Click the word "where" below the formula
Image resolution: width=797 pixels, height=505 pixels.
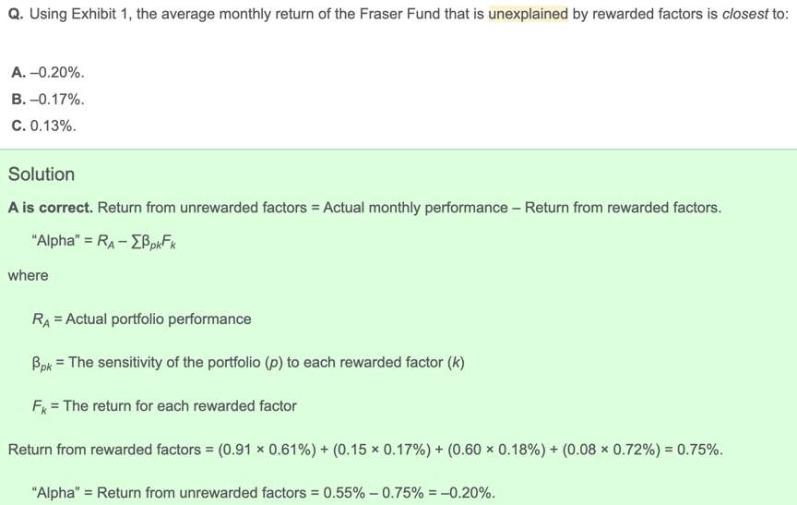[x=28, y=275]
